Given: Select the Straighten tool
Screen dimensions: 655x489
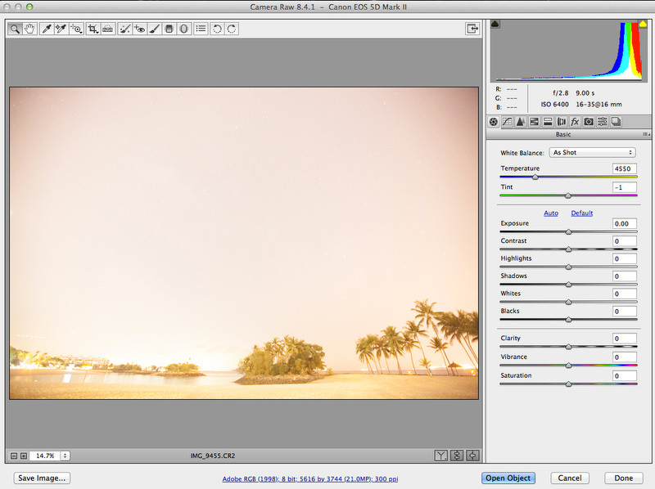Looking at the screenshot, I should [x=107, y=29].
